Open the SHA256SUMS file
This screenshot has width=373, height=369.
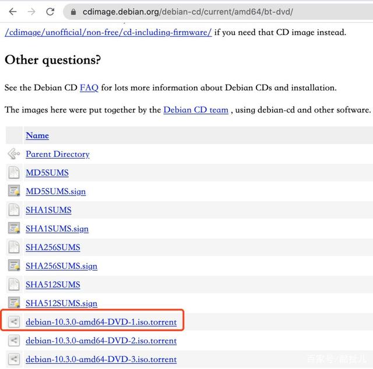pos(53,247)
